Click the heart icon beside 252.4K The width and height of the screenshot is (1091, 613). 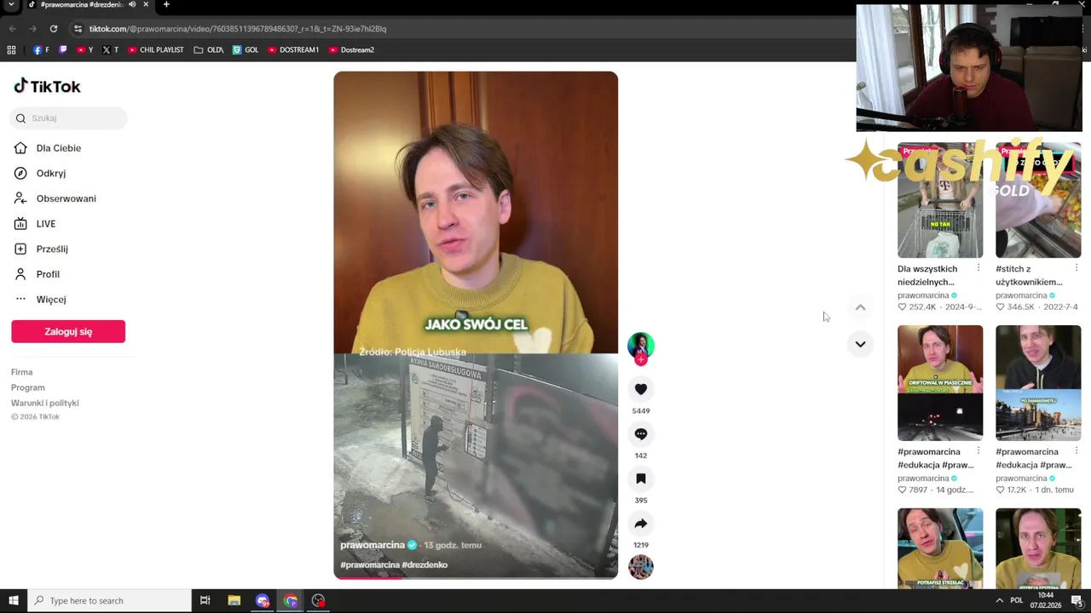[x=903, y=306]
